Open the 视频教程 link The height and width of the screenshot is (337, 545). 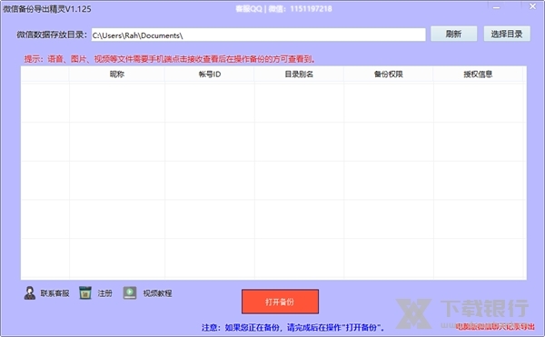pyautogui.click(x=157, y=293)
